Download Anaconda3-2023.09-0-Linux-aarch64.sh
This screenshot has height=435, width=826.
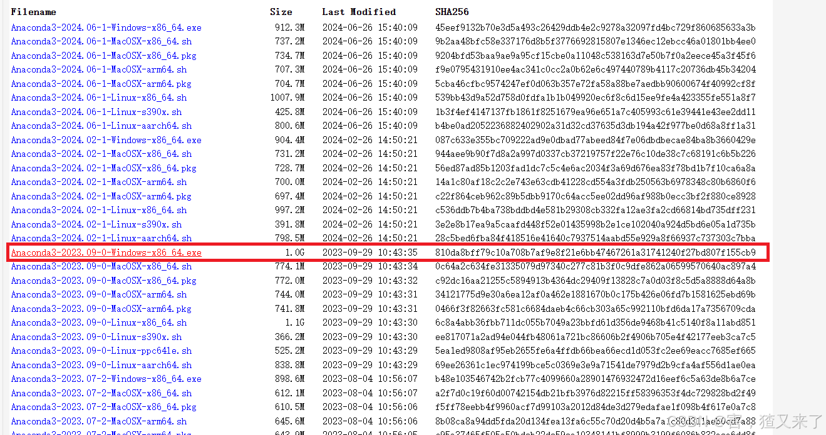pos(101,365)
